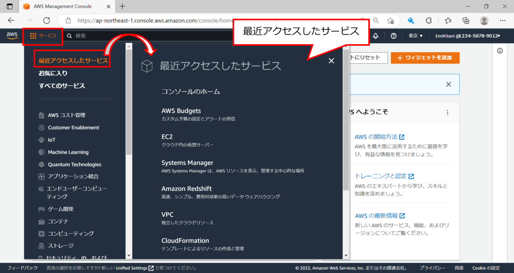Viewport: 514px width, 273px height.
Task: Open プライバシー footer link
Action: pos(433,268)
